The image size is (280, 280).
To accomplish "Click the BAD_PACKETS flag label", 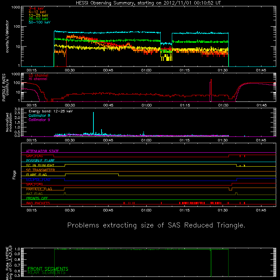I will (x=38, y=203).
